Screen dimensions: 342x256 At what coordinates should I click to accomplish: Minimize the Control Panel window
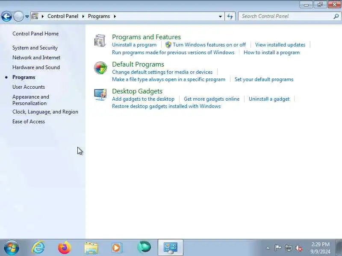pos(306,5)
